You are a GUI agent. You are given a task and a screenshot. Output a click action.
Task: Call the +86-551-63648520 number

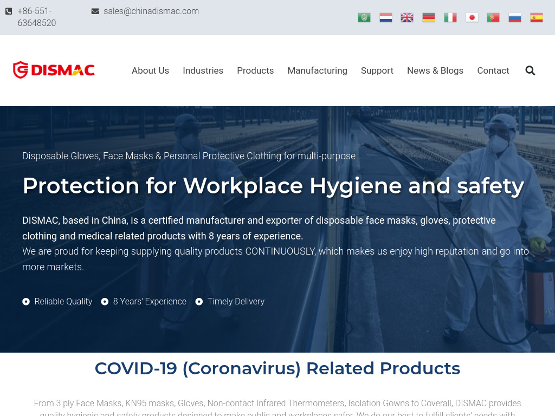pos(37,17)
